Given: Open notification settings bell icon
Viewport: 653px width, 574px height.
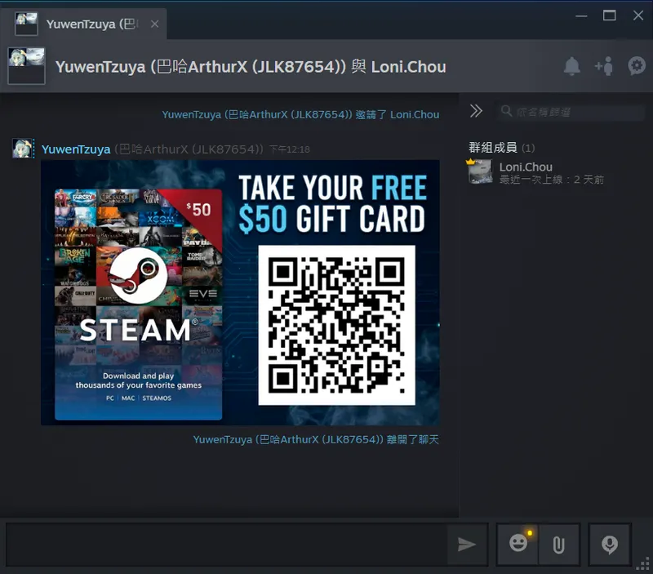Looking at the screenshot, I should 572,66.
